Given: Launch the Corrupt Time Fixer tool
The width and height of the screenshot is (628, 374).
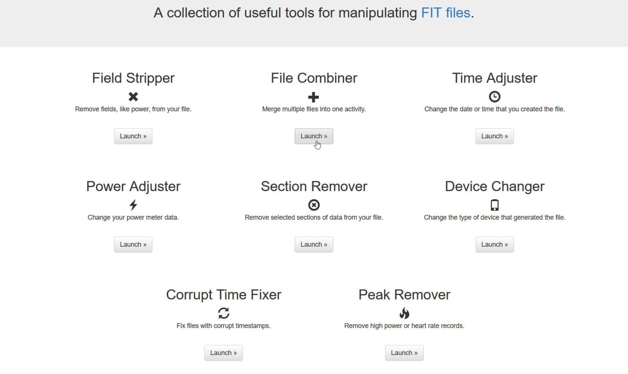Looking at the screenshot, I should click(224, 353).
